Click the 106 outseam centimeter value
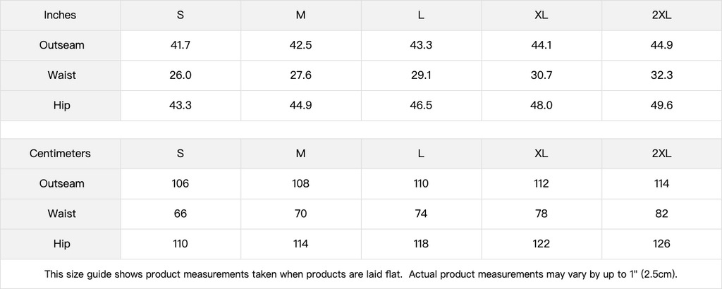Image resolution: width=722 pixels, height=289 pixels. [180, 183]
